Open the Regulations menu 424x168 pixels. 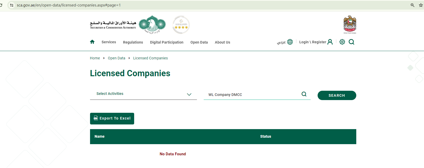click(133, 42)
